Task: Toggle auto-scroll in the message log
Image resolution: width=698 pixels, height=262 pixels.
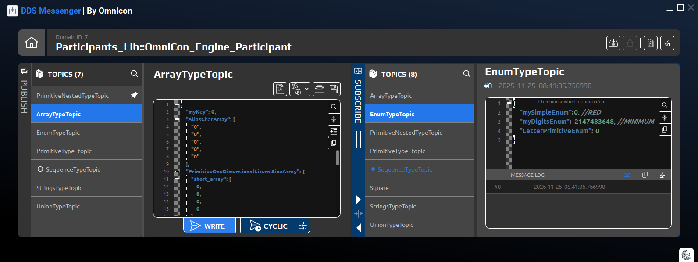Action: coord(627,175)
